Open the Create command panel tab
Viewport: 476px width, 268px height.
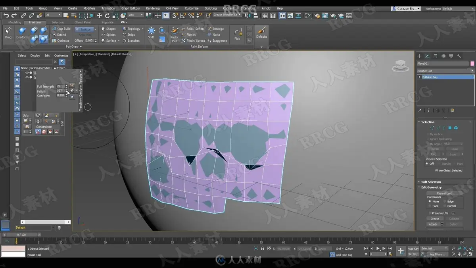(420, 56)
